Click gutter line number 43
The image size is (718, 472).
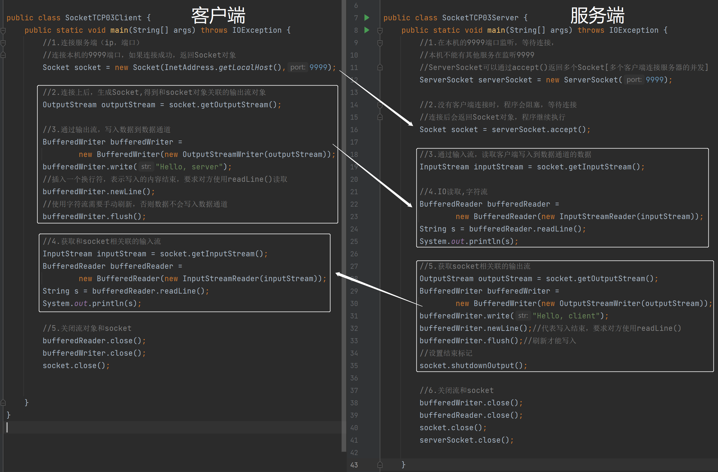pyautogui.click(x=354, y=465)
